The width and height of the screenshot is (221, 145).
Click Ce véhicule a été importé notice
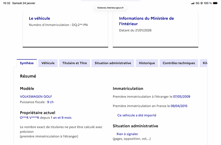137,115
